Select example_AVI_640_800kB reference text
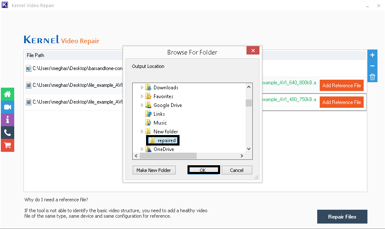This screenshot has width=385, height=229. pyautogui.click(x=289, y=83)
